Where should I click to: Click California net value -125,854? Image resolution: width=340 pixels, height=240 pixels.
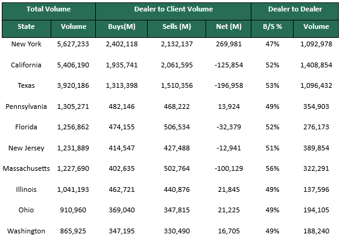pyautogui.click(x=228, y=65)
